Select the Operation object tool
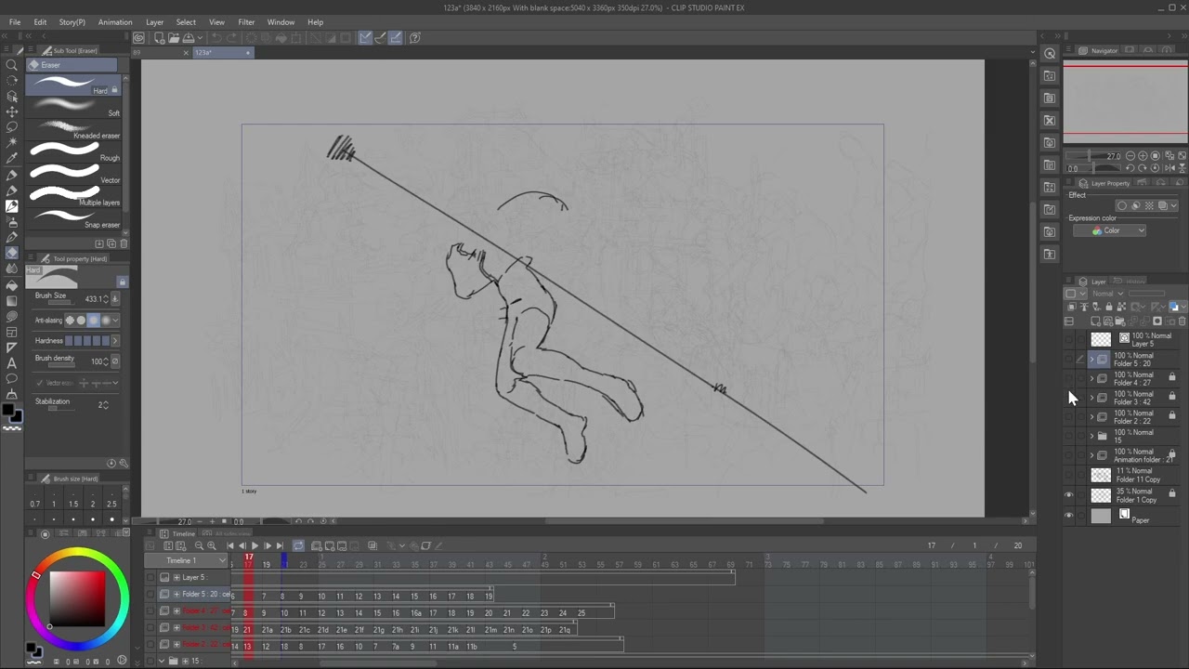 tap(12, 96)
